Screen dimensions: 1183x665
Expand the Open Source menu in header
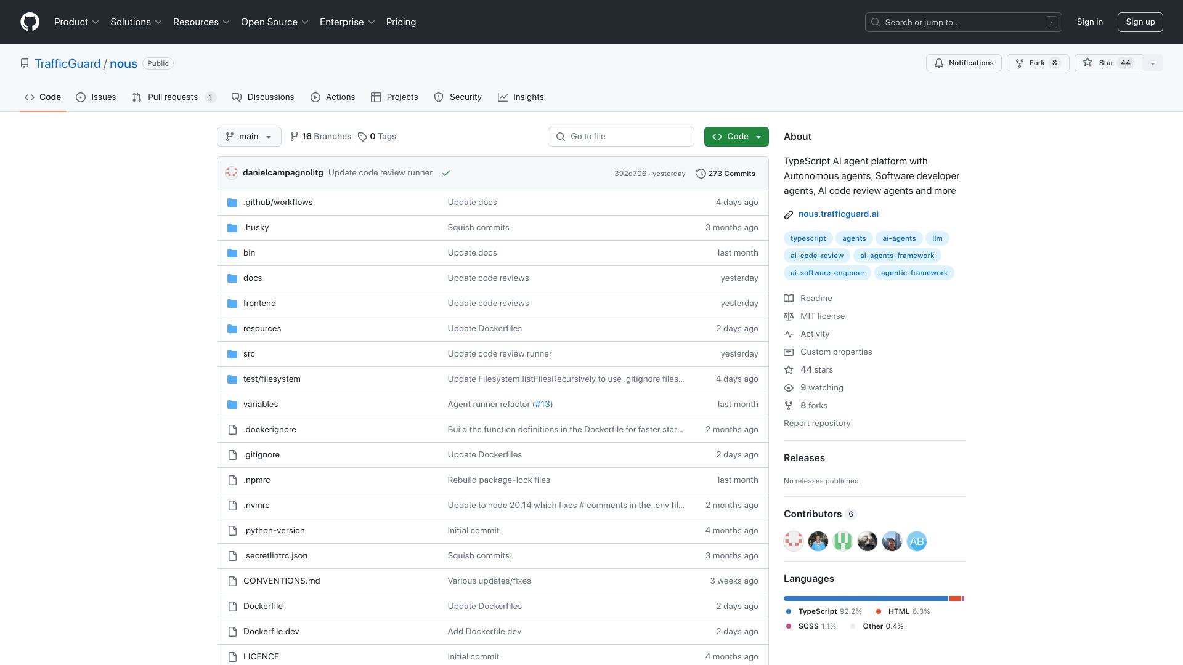pos(275,22)
